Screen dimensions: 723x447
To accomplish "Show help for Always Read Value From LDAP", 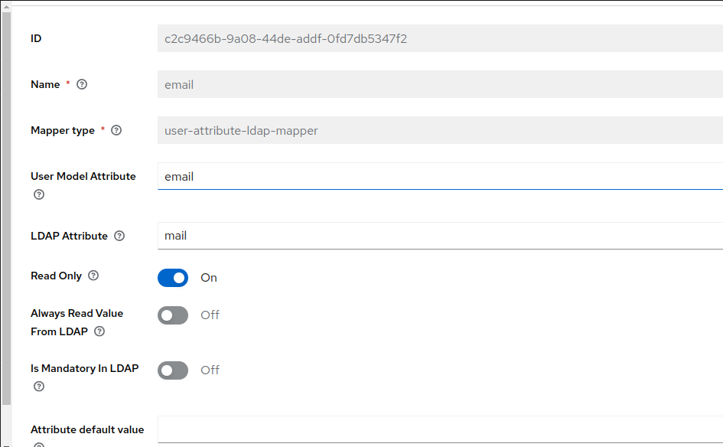I will click(x=99, y=331).
